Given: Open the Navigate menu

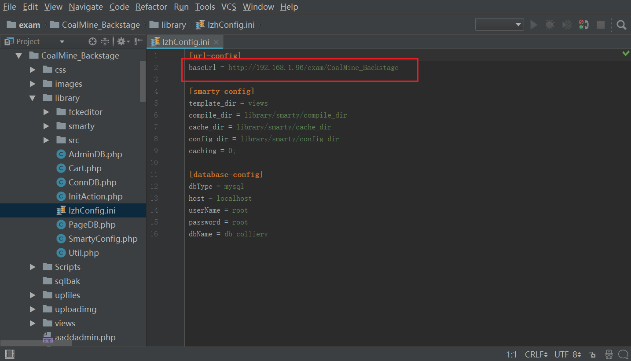Looking at the screenshot, I should [x=86, y=7].
